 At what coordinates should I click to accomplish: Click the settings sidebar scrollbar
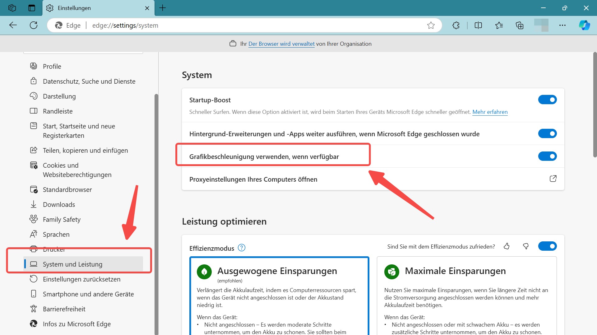pyautogui.click(x=156, y=214)
